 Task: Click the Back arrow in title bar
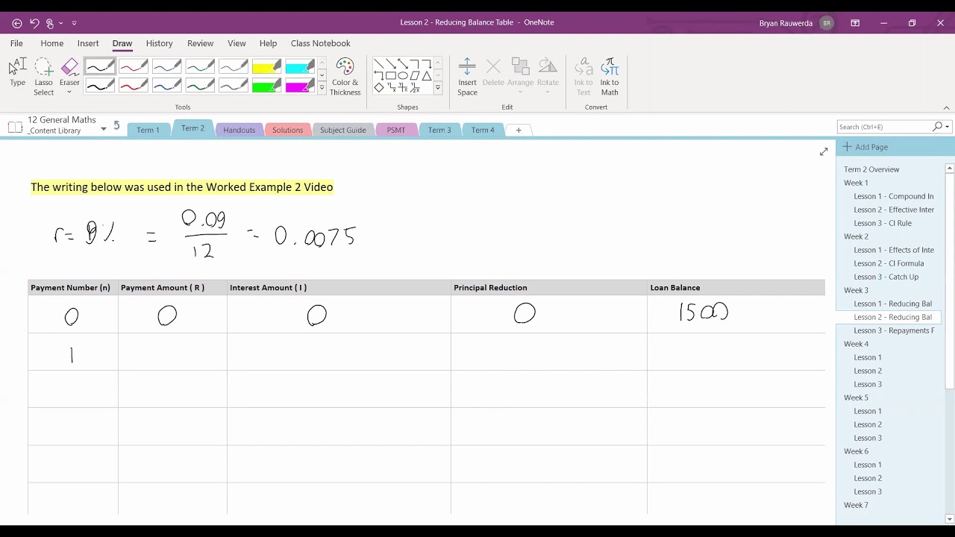pos(17,23)
